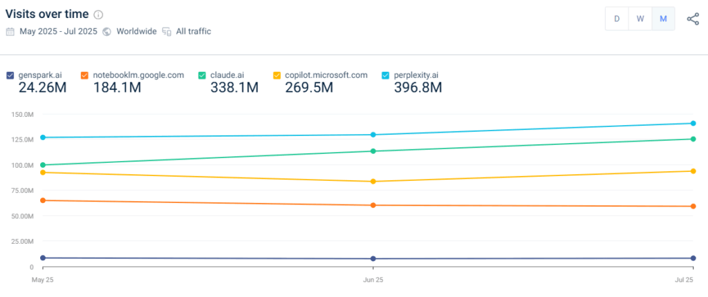Click the May 2025 - Jul 2025 date range
708x297 pixels.
pyautogui.click(x=58, y=32)
